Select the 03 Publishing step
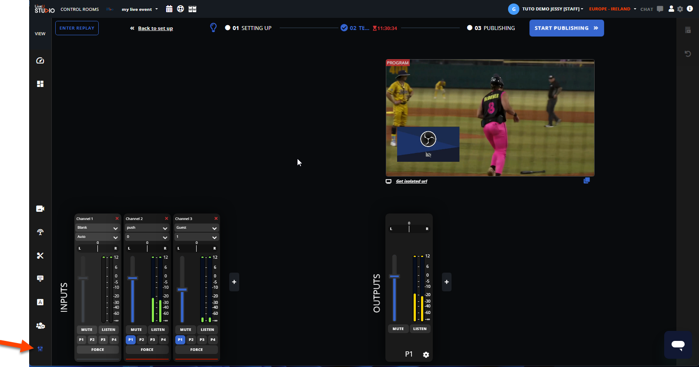 tap(491, 28)
